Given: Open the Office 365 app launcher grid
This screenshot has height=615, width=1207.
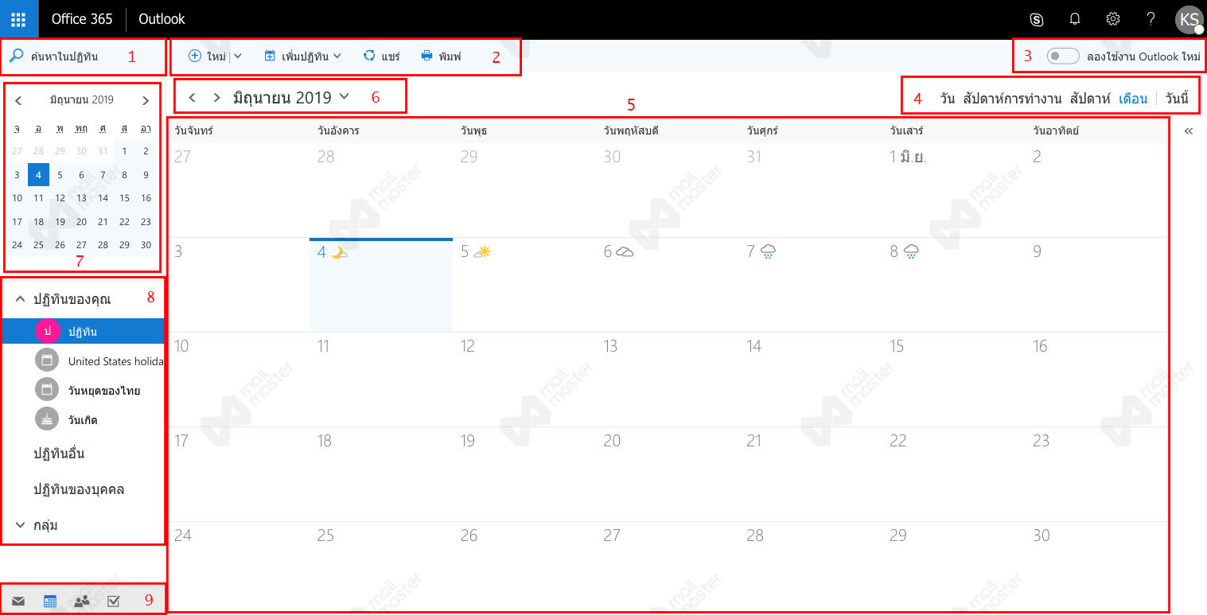Looking at the screenshot, I should (x=18, y=19).
